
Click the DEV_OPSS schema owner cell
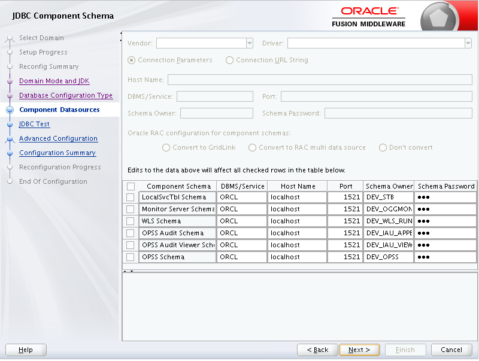point(389,257)
